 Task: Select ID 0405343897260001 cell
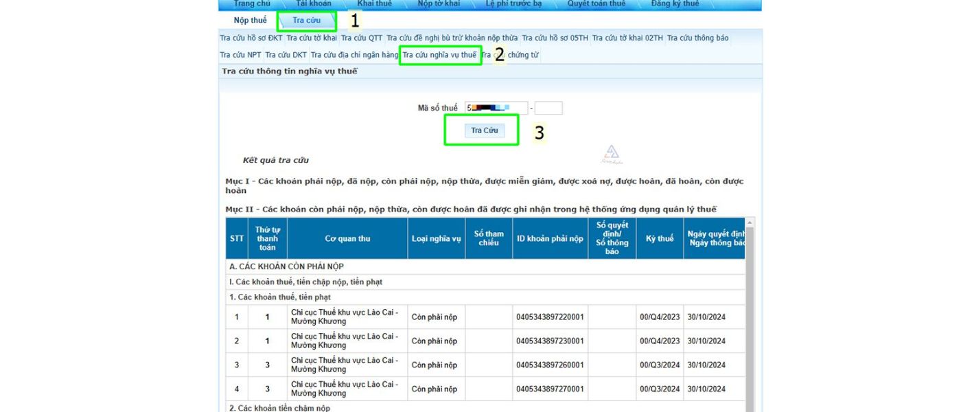tap(550, 365)
